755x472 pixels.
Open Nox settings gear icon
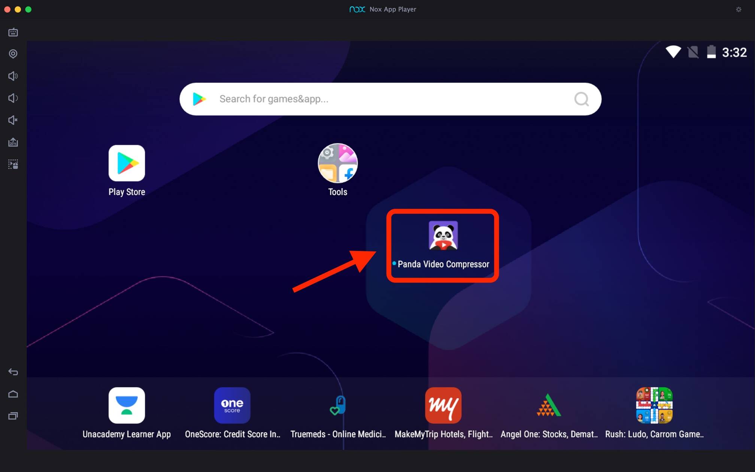click(739, 9)
